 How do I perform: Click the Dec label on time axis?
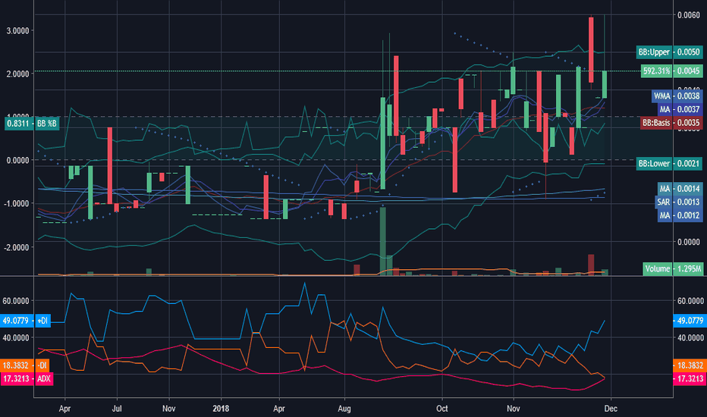pos(611,409)
